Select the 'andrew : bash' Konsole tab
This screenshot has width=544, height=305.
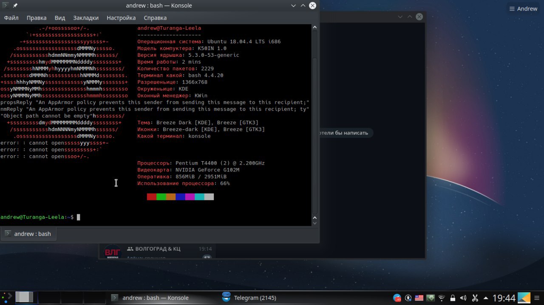[x=28, y=234]
